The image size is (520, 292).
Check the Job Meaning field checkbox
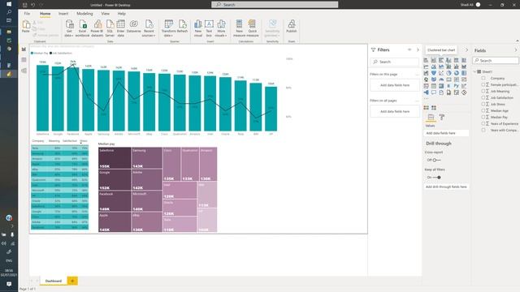click(x=483, y=91)
